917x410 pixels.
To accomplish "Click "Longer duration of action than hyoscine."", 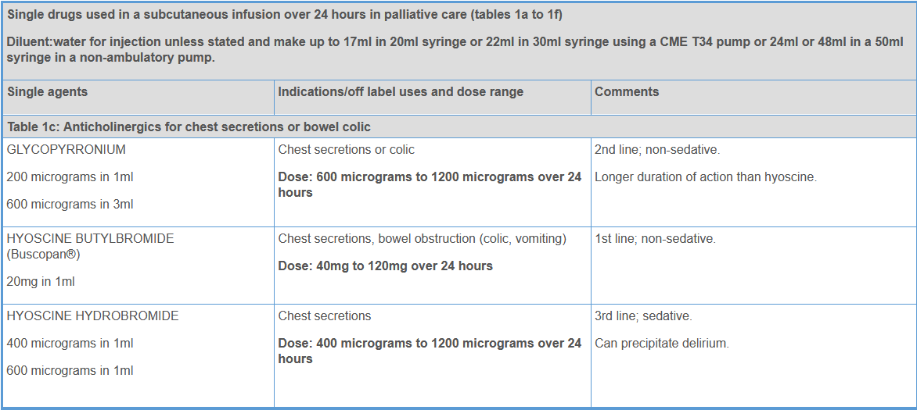I will (706, 177).
